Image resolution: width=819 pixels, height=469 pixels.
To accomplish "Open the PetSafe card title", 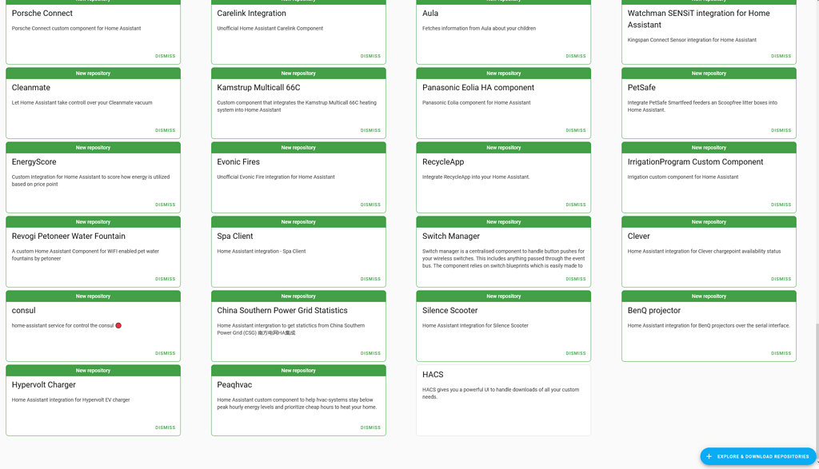I will [641, 88].
